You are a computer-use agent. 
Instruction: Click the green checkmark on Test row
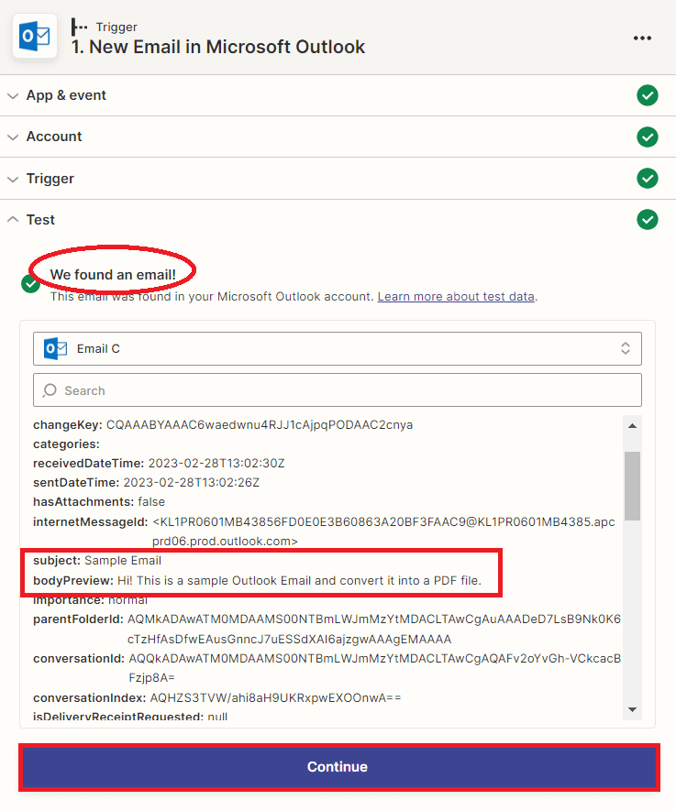pos(648,220)
